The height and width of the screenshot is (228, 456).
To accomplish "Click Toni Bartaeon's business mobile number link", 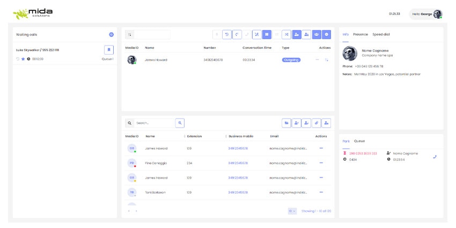I will pos(238,193).
